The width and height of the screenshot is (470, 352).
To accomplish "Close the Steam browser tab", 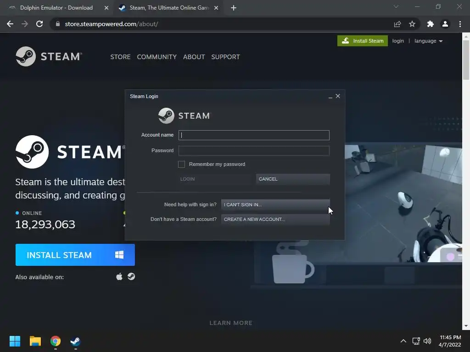I will point(216,8).
